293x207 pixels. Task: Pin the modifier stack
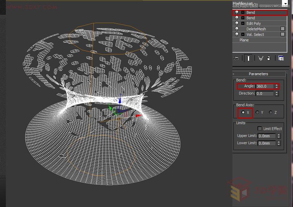237,58
